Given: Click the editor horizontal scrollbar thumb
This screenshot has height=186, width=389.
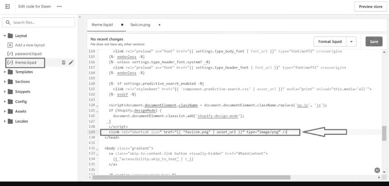Looking at the screenshot, I should [191, 177].
